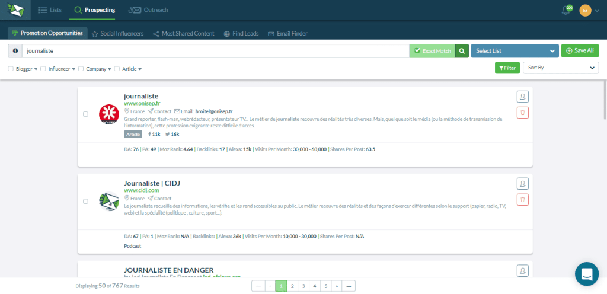Open the Outreach tab

(x=149, y=10)
